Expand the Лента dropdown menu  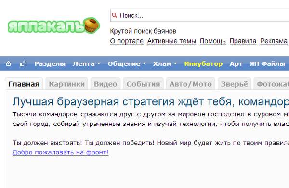point(86,63)
